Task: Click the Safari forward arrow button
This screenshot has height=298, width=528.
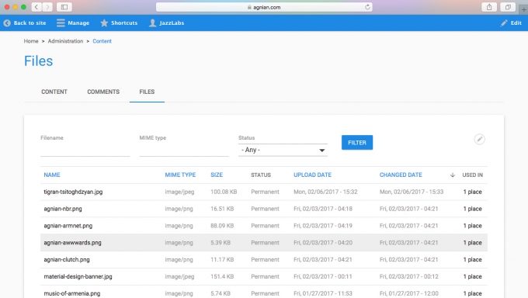Action: click(47, 7)
